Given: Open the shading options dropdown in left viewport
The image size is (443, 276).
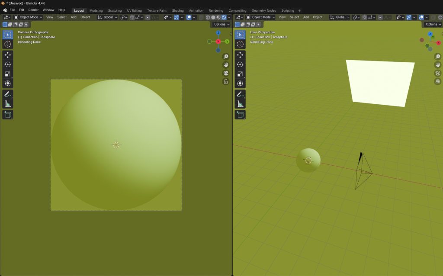Looking at the screenshot, I should [x=229, y=17].
